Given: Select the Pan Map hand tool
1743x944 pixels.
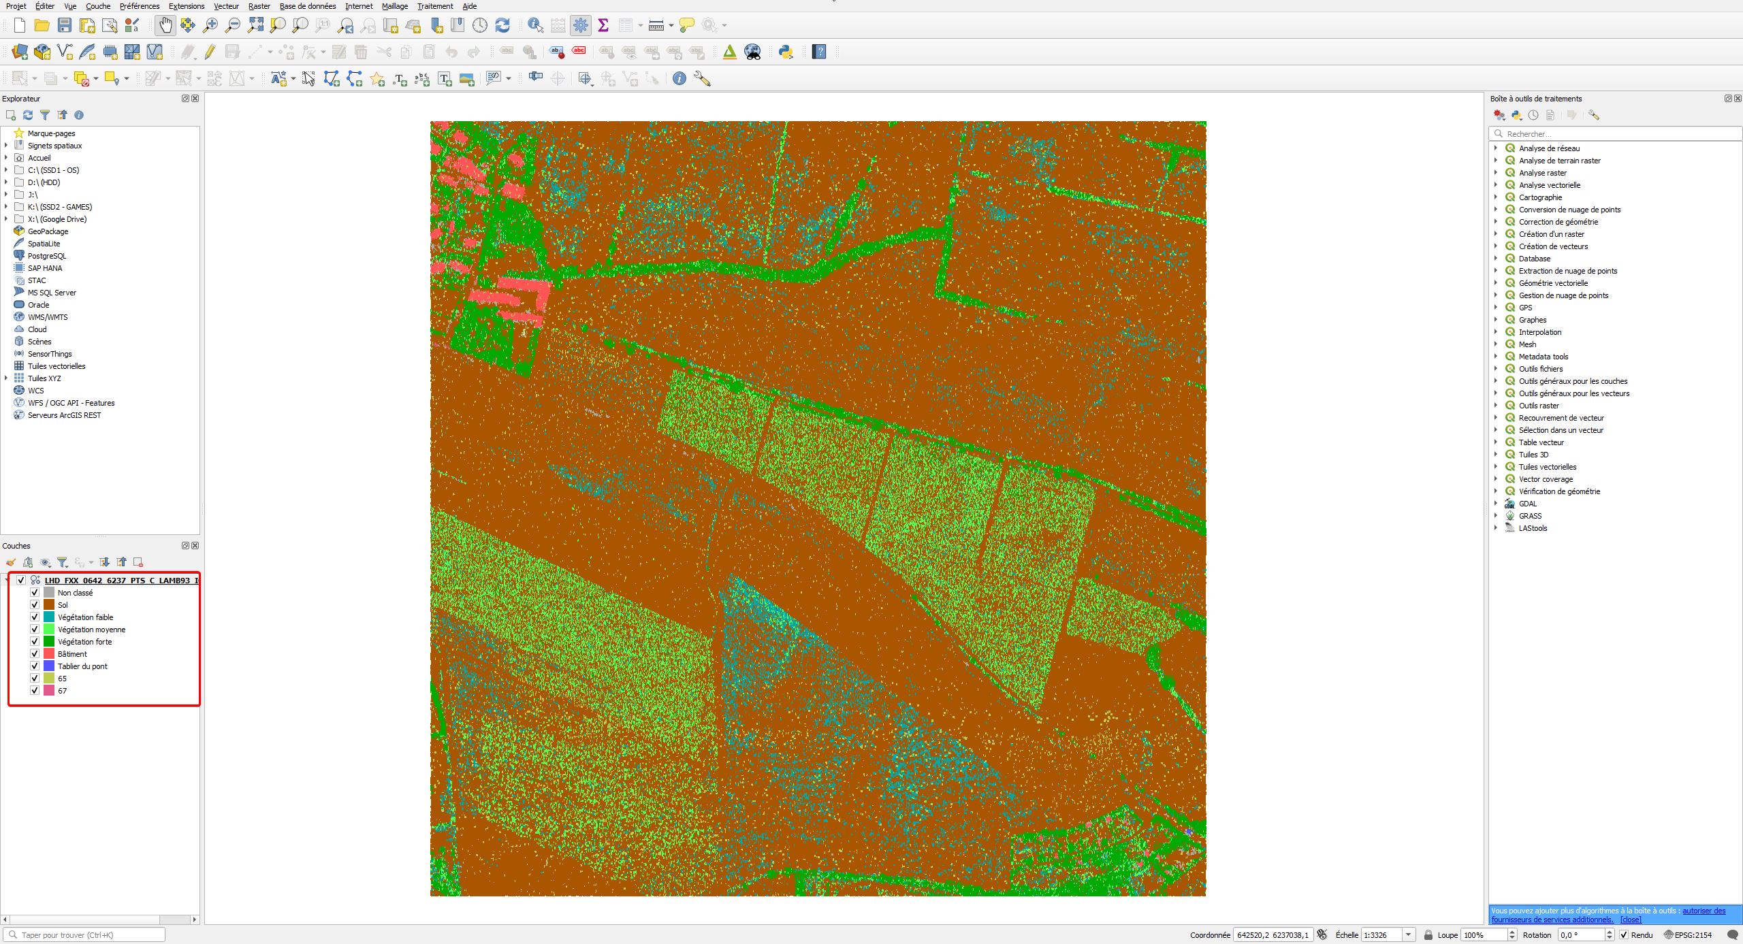Looking at the screenshot, I should click(165, 25).
